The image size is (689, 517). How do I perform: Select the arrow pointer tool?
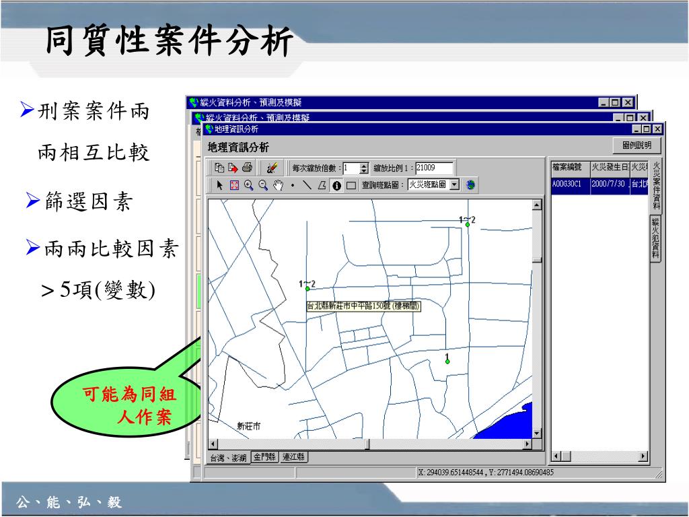[220, 185]
